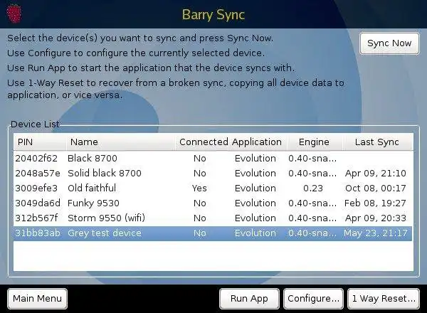The width and height of the screenshot is (427, 313).
Task: Click PIN 3049da6d cell
Action: tap(38, 203)
